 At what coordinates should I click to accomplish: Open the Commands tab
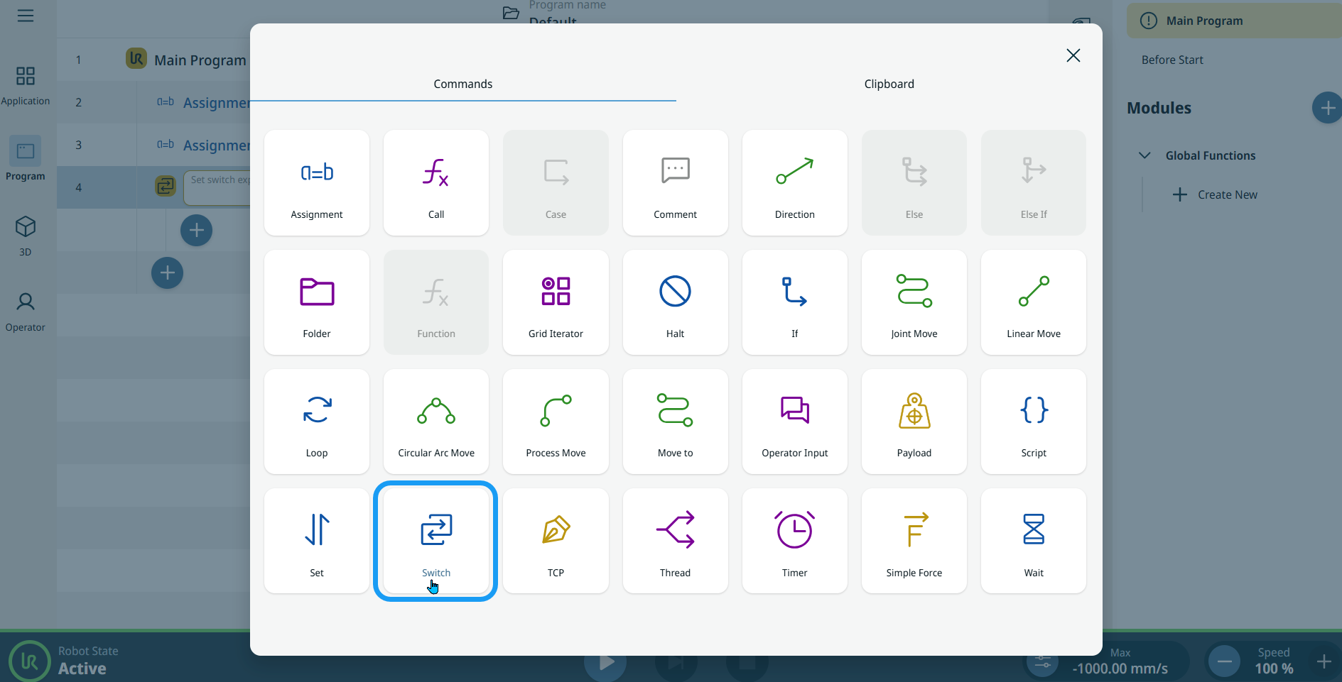coord(462,84)
